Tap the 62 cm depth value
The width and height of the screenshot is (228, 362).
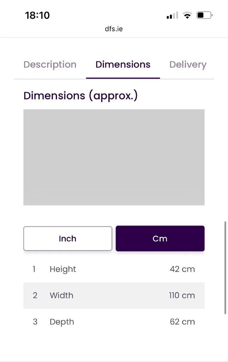[182, 322]
